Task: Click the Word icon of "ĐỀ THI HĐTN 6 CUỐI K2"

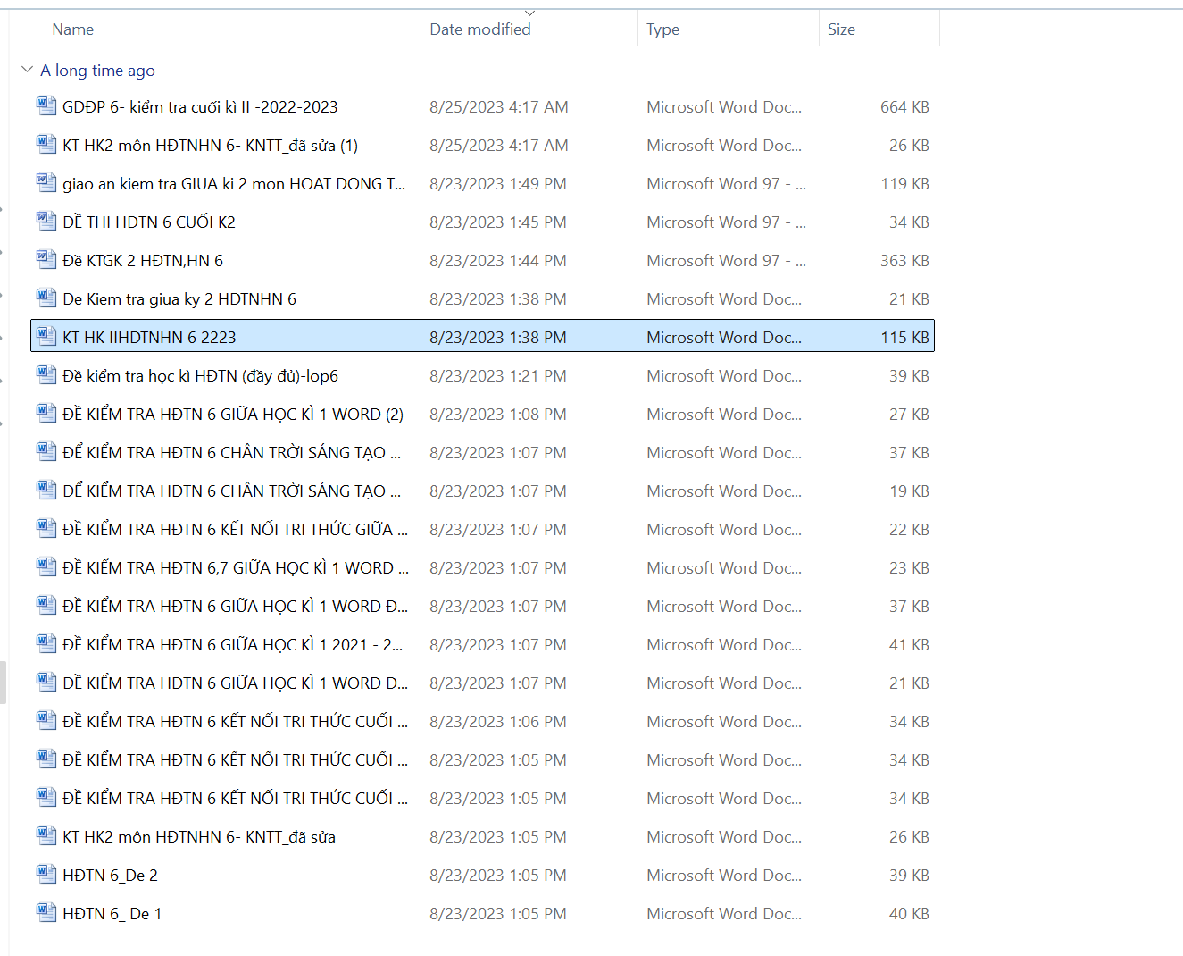Action: [x=46, y=222]
